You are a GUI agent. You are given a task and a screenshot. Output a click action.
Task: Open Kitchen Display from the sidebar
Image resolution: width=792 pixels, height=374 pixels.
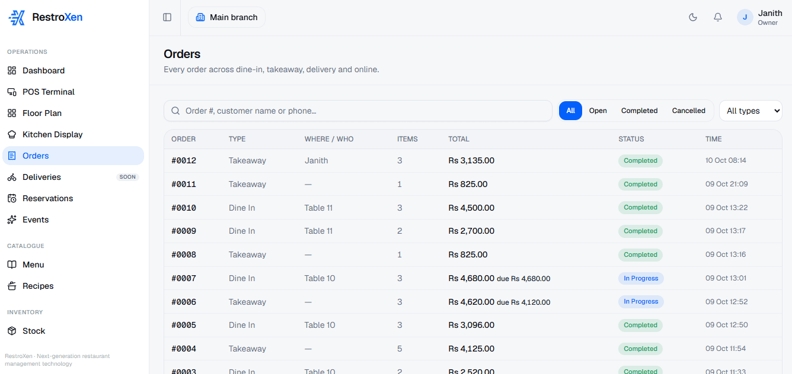click(x=74, y=134)
